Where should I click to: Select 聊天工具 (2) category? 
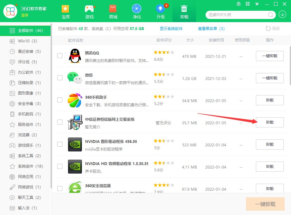pyautogui.click(x=25, y=197)
